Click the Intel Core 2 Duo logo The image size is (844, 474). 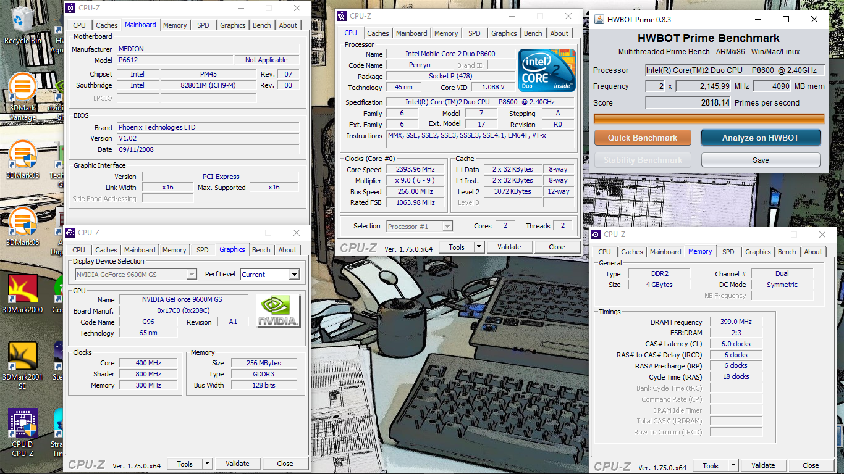tap(547, 70)
